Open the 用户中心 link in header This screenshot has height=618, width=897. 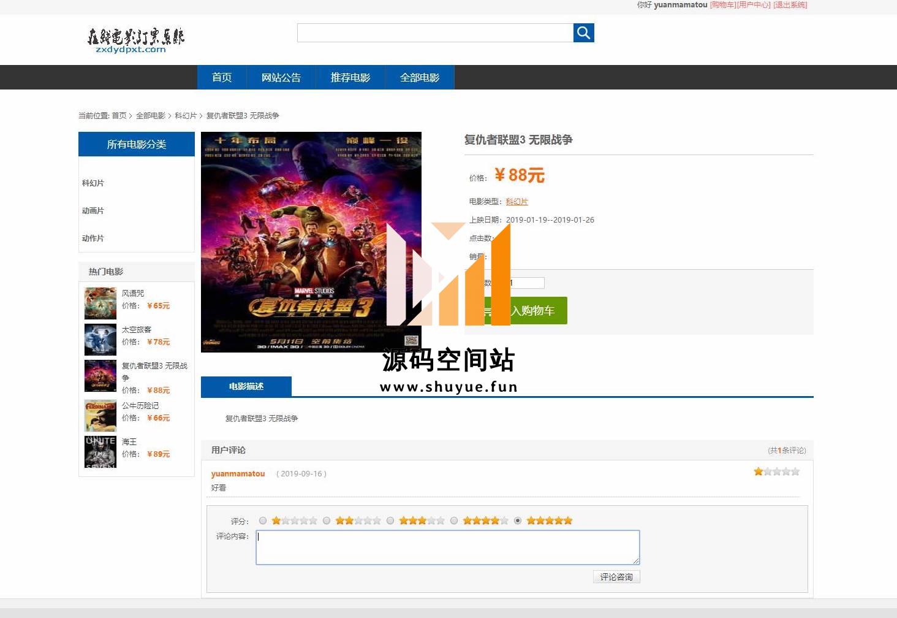(x=754, y=5)
